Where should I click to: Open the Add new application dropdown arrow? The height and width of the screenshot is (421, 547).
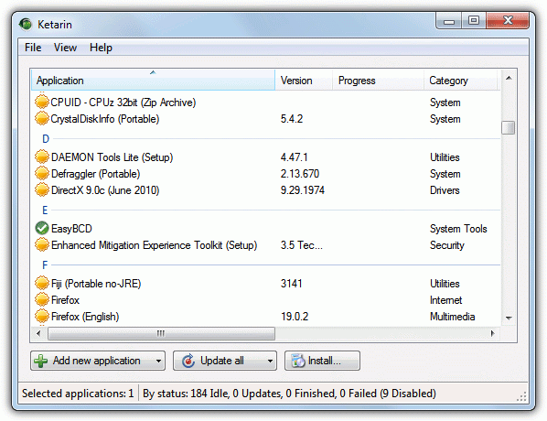(x=159, y=361)
